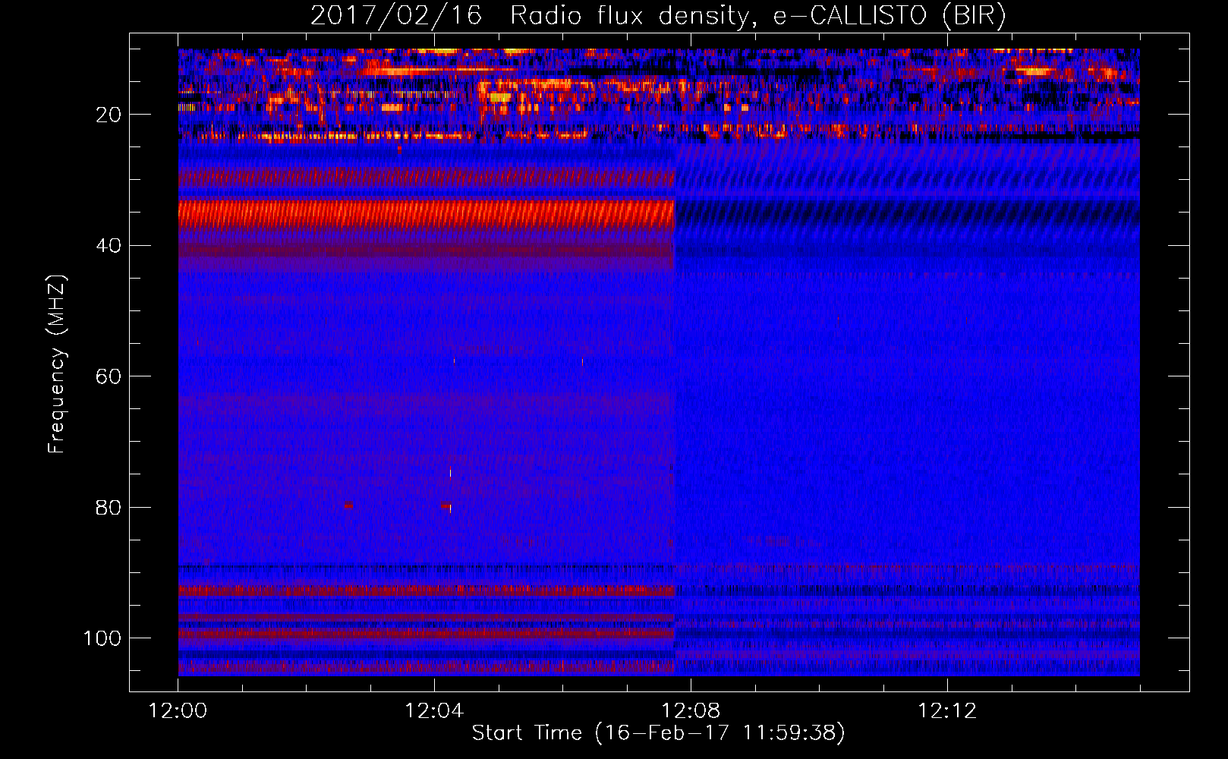Click the 12:08 time tick label

691,711
